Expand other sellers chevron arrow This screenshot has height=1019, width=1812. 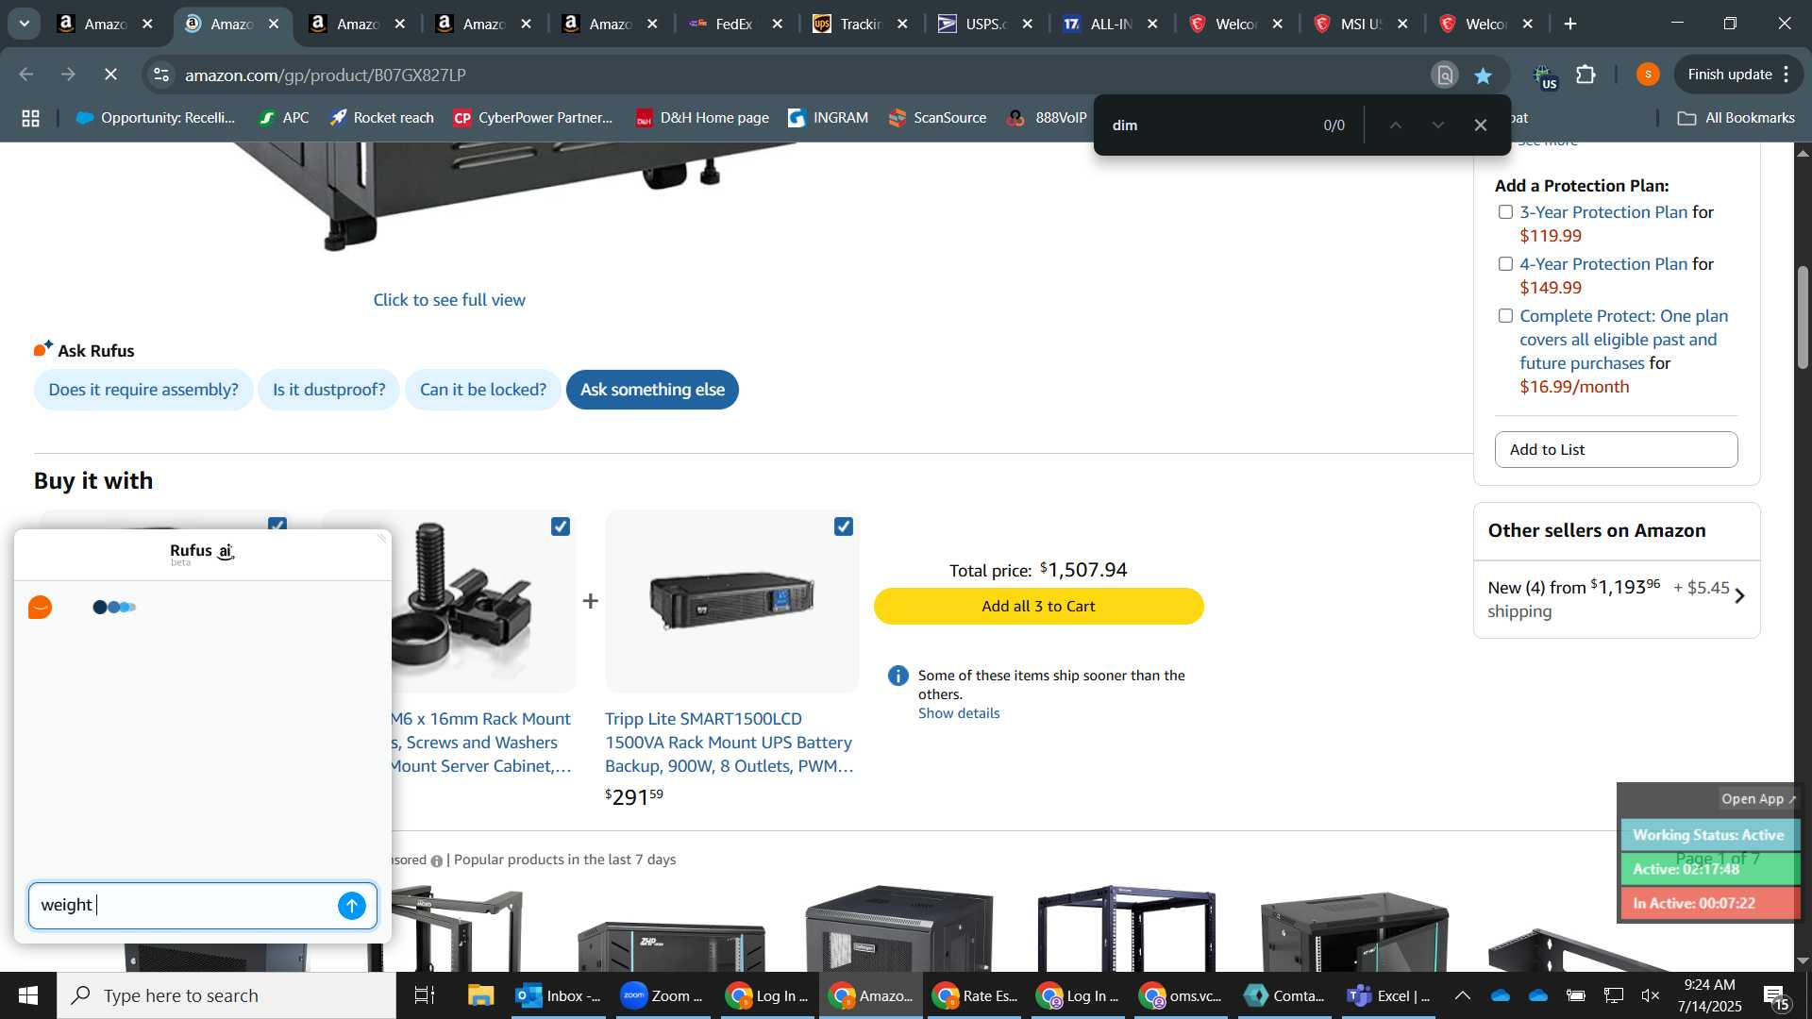[1740, 596]
